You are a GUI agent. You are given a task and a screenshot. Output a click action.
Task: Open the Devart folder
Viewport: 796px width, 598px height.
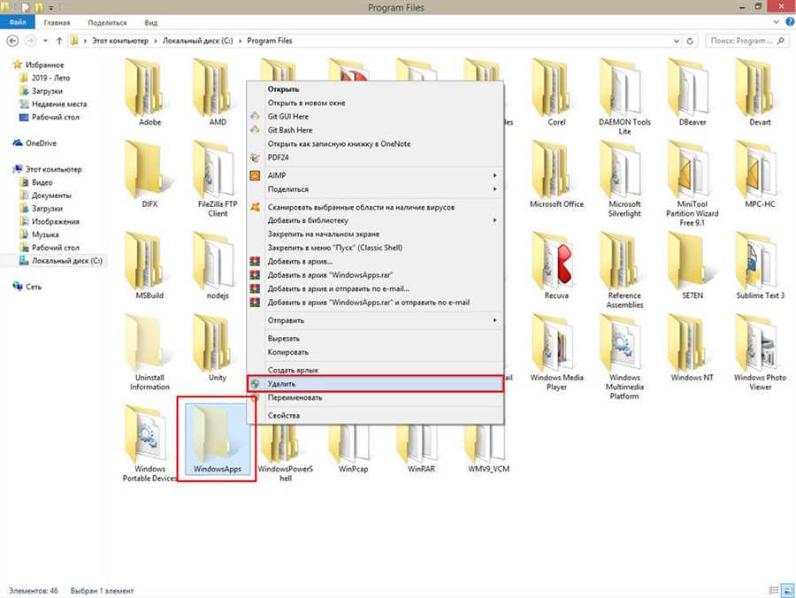point(760,92)
